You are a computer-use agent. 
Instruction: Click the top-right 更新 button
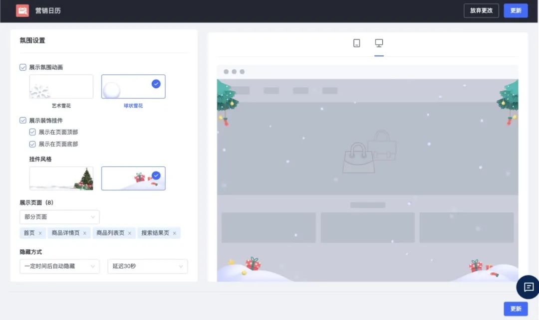(516, 10)
